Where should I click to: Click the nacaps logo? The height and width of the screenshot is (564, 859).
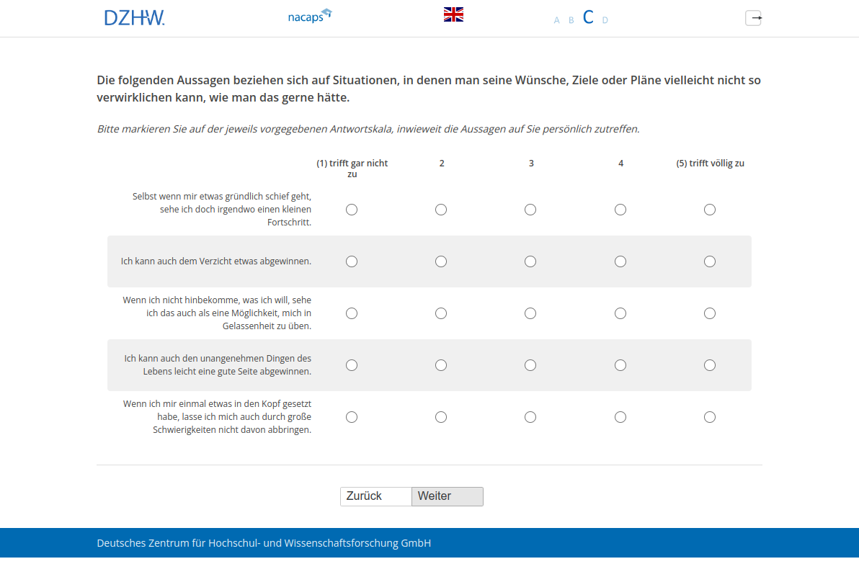(309, 16)
